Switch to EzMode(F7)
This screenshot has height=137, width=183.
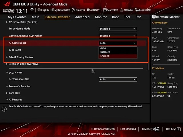tap(151, 129)
